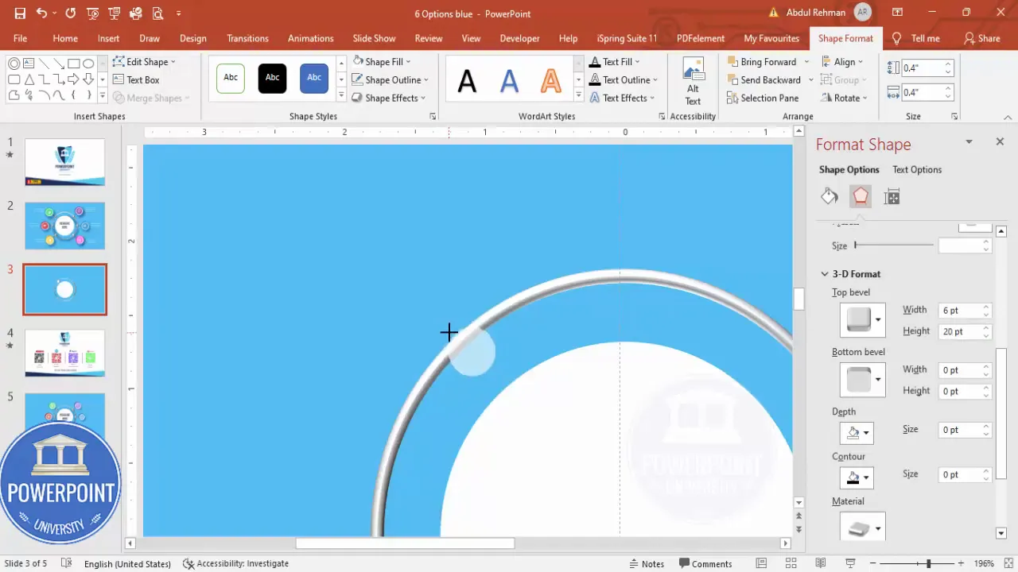Switch to the Animations tab
The height and width of the screenshot is (572, 1018).
coord(310,38)
